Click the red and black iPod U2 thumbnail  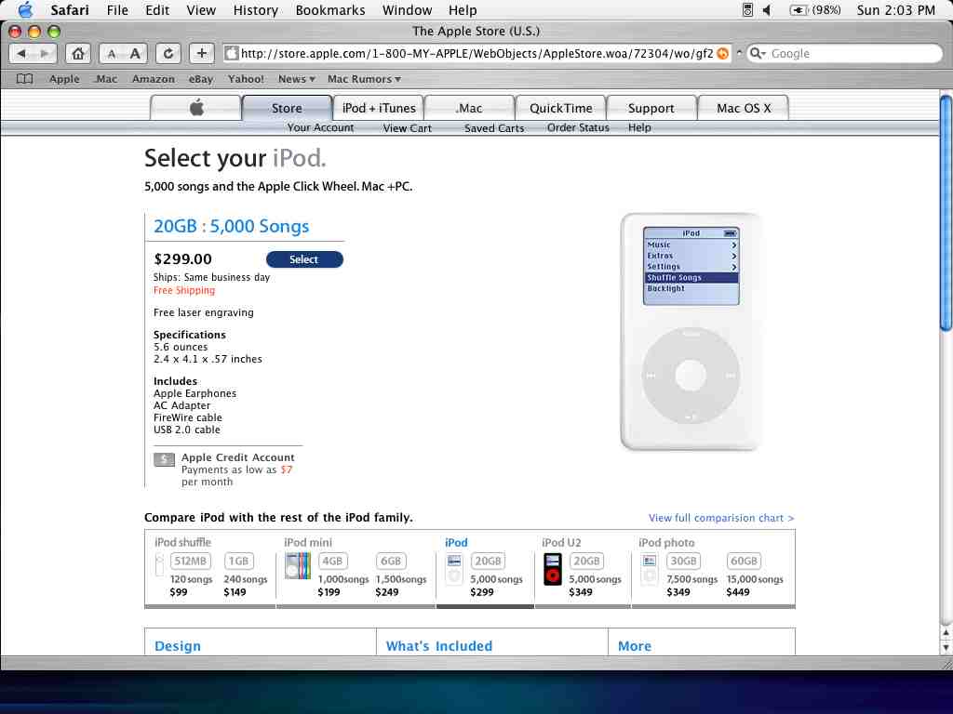pyautogui.click(x=553, y=569)
